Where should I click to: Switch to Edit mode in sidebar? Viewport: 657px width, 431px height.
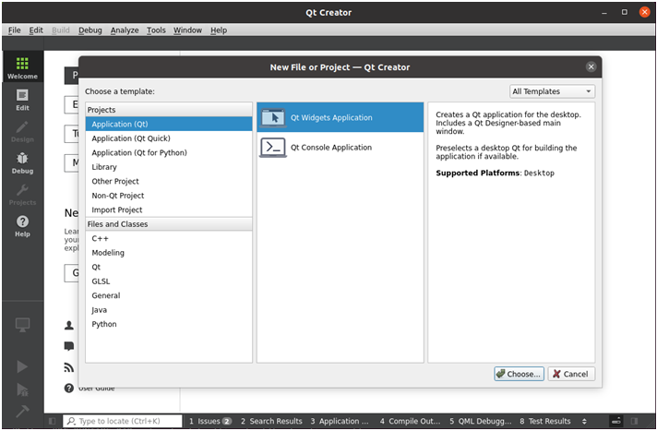(x=22, y=100)
